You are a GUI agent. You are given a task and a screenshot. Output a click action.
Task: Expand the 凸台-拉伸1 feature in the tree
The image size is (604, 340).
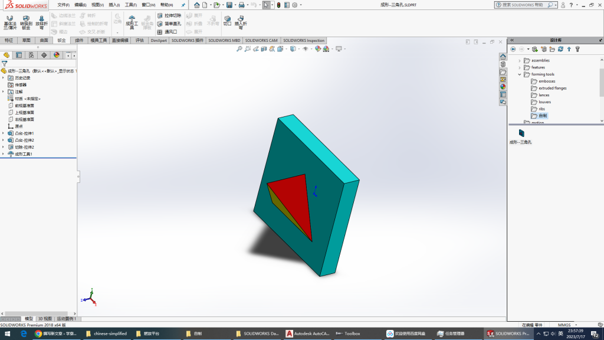[3, 133]
